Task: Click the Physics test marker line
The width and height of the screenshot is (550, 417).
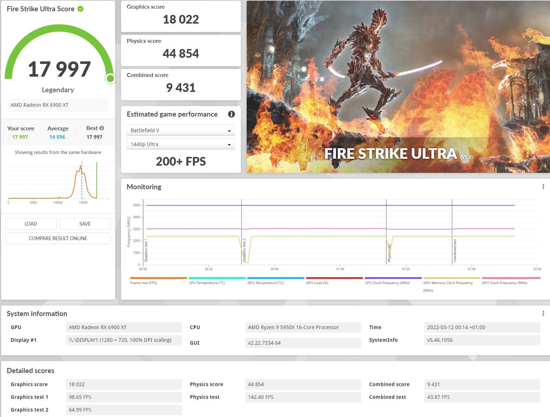Action: tap(386, 232)
